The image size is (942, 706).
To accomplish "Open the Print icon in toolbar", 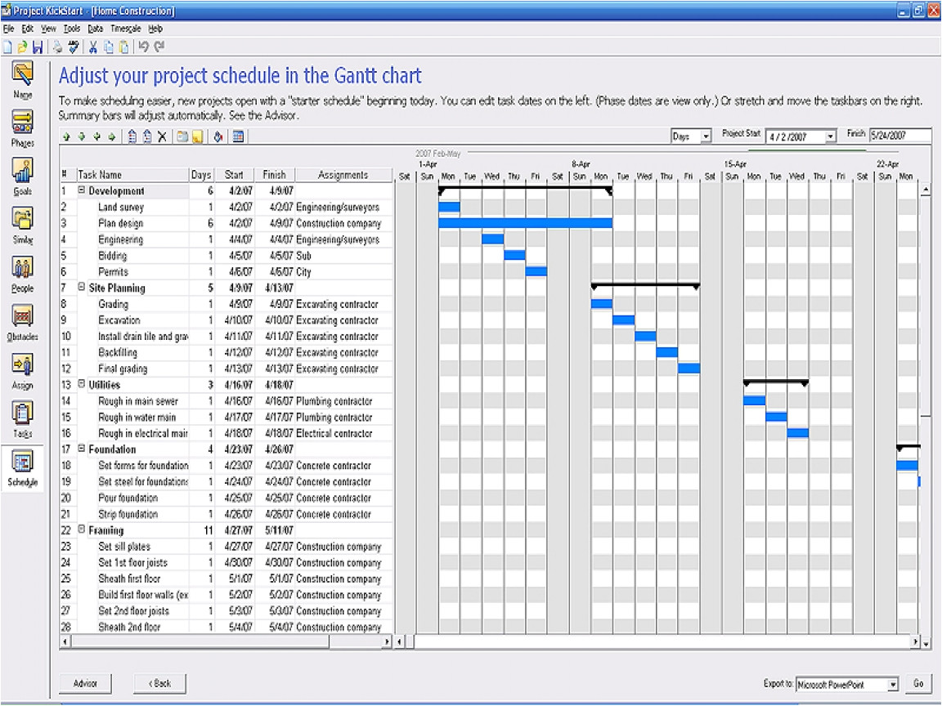I will click(57, 47).
